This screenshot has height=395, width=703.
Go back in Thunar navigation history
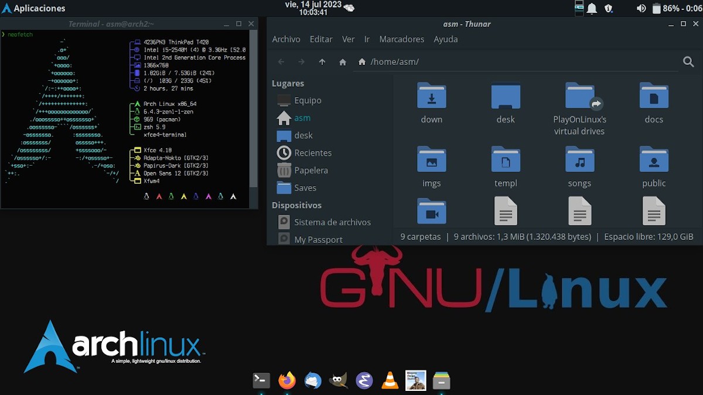281,62
